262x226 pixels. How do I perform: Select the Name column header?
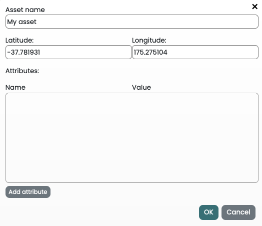click(x=15, y=87)
